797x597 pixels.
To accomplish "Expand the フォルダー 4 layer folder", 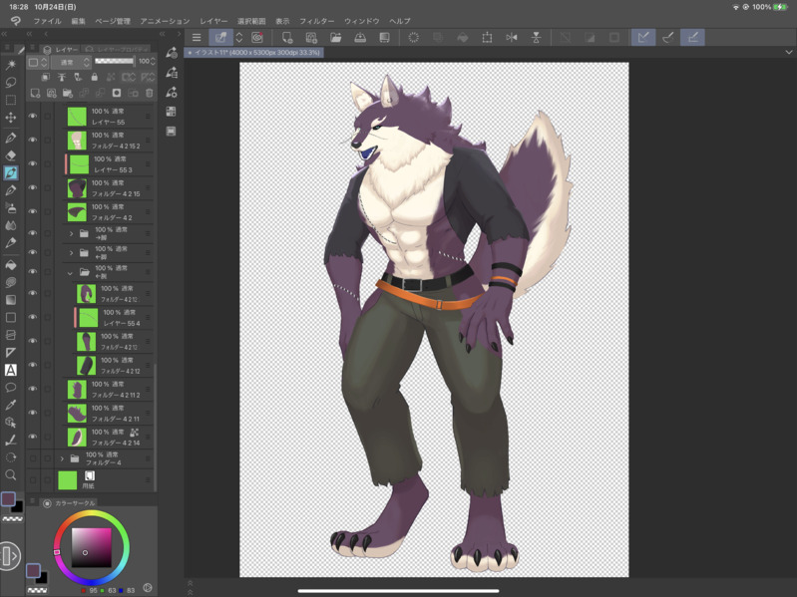I will [x=62, y=458].
